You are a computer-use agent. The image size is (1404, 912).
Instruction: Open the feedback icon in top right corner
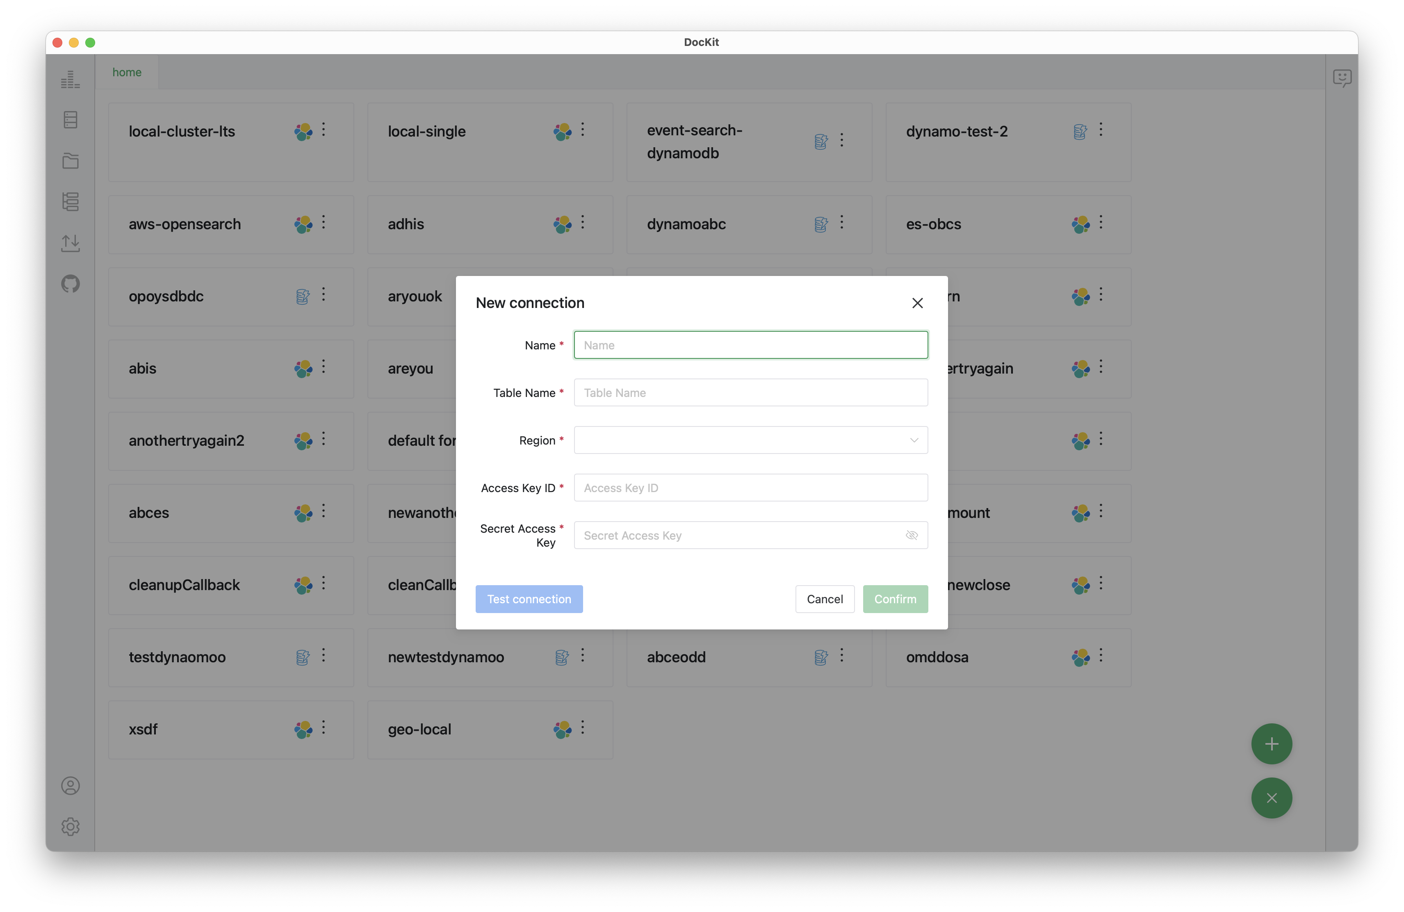click(1342, 78)
